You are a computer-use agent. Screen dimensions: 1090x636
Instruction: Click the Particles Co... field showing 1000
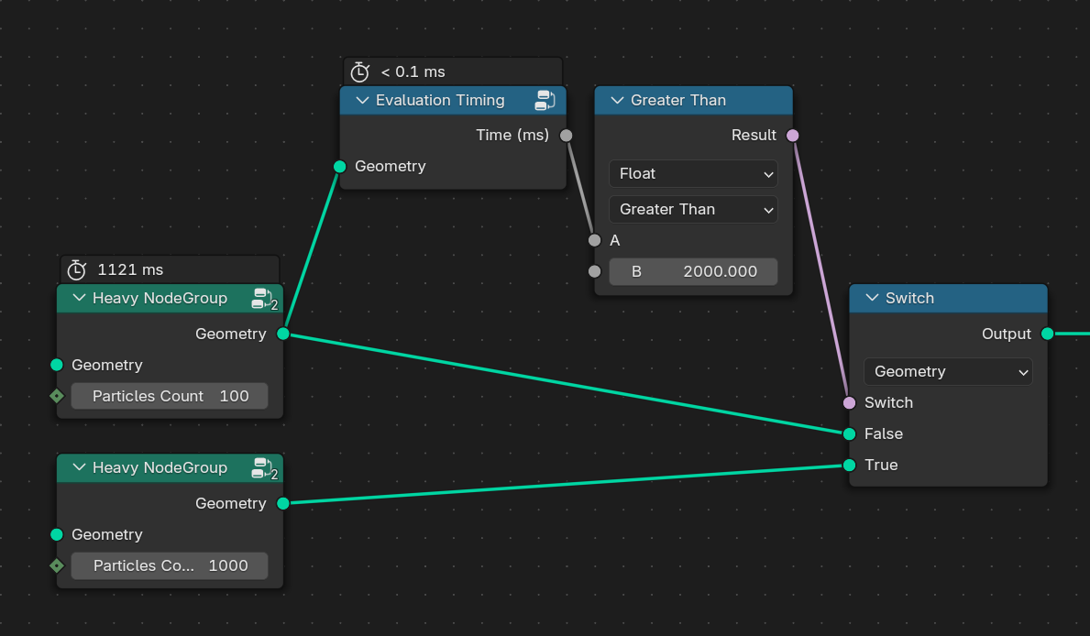(x=170, y=565)
